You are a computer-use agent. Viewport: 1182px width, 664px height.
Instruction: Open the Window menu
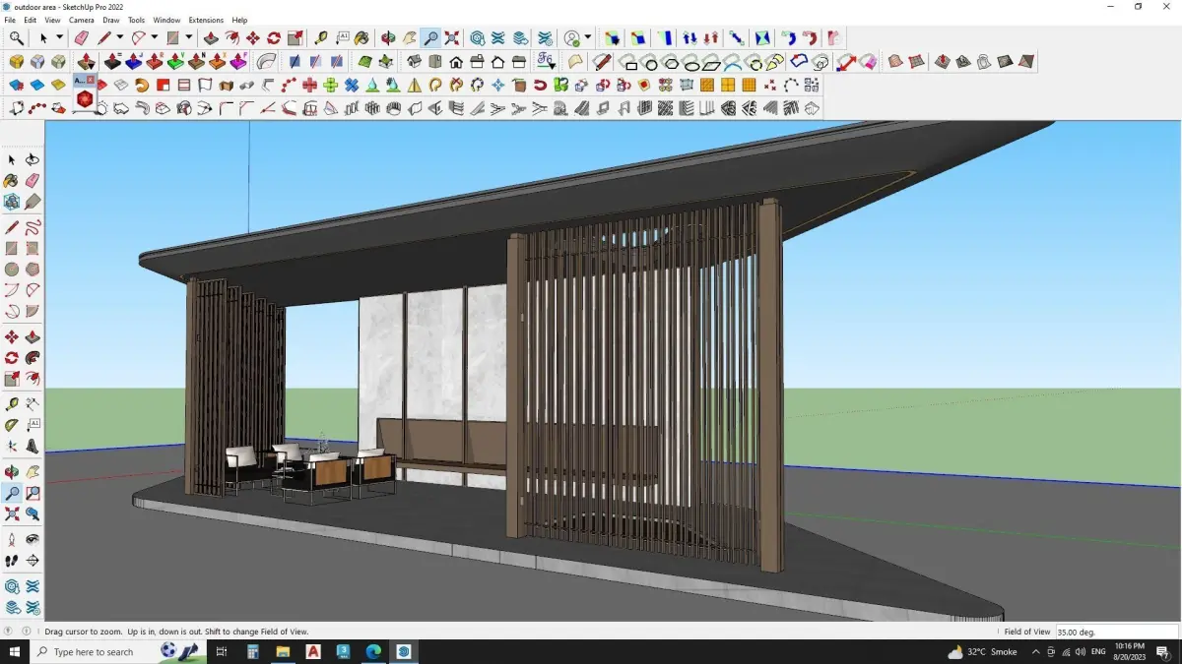pyautogui.click(x=166, y=20)
